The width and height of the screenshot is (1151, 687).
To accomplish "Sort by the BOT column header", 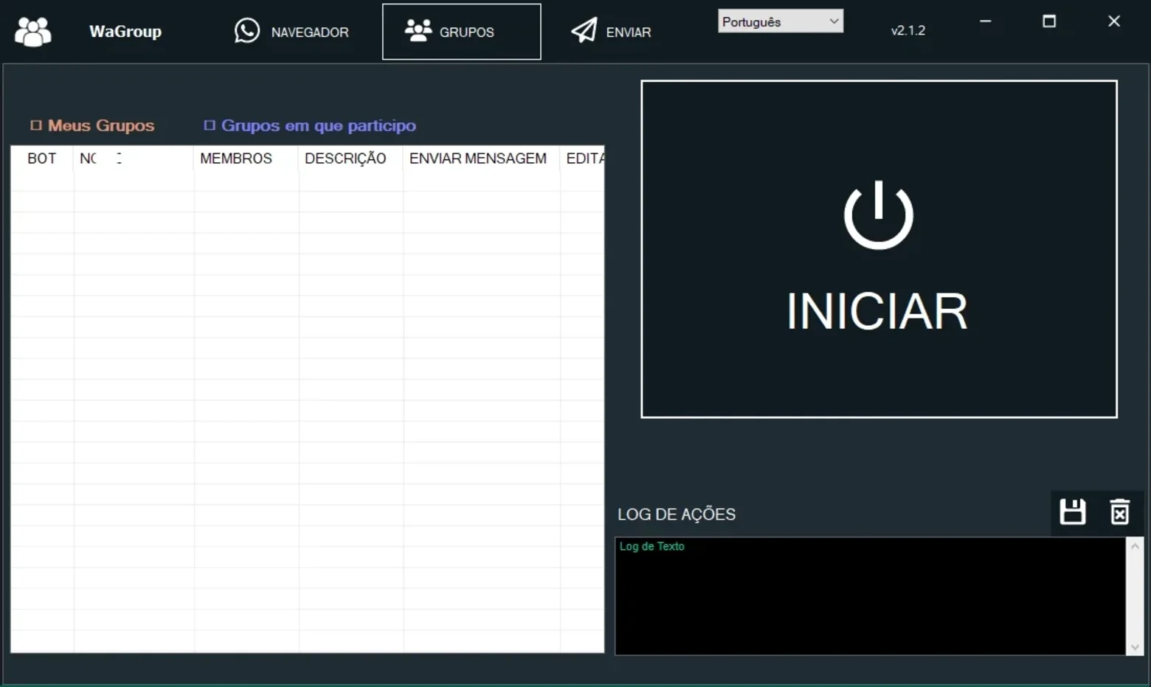I will tap(42, 158).
